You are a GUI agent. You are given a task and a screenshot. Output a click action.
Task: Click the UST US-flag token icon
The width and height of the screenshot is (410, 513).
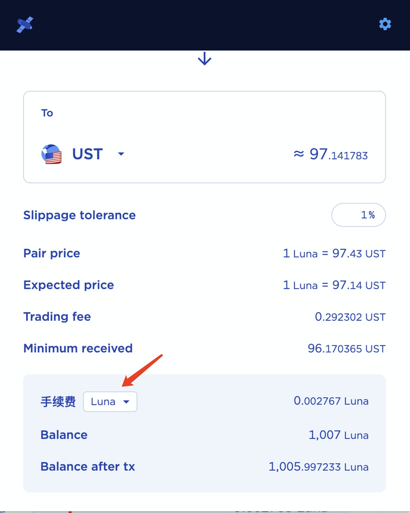[51, 154]
